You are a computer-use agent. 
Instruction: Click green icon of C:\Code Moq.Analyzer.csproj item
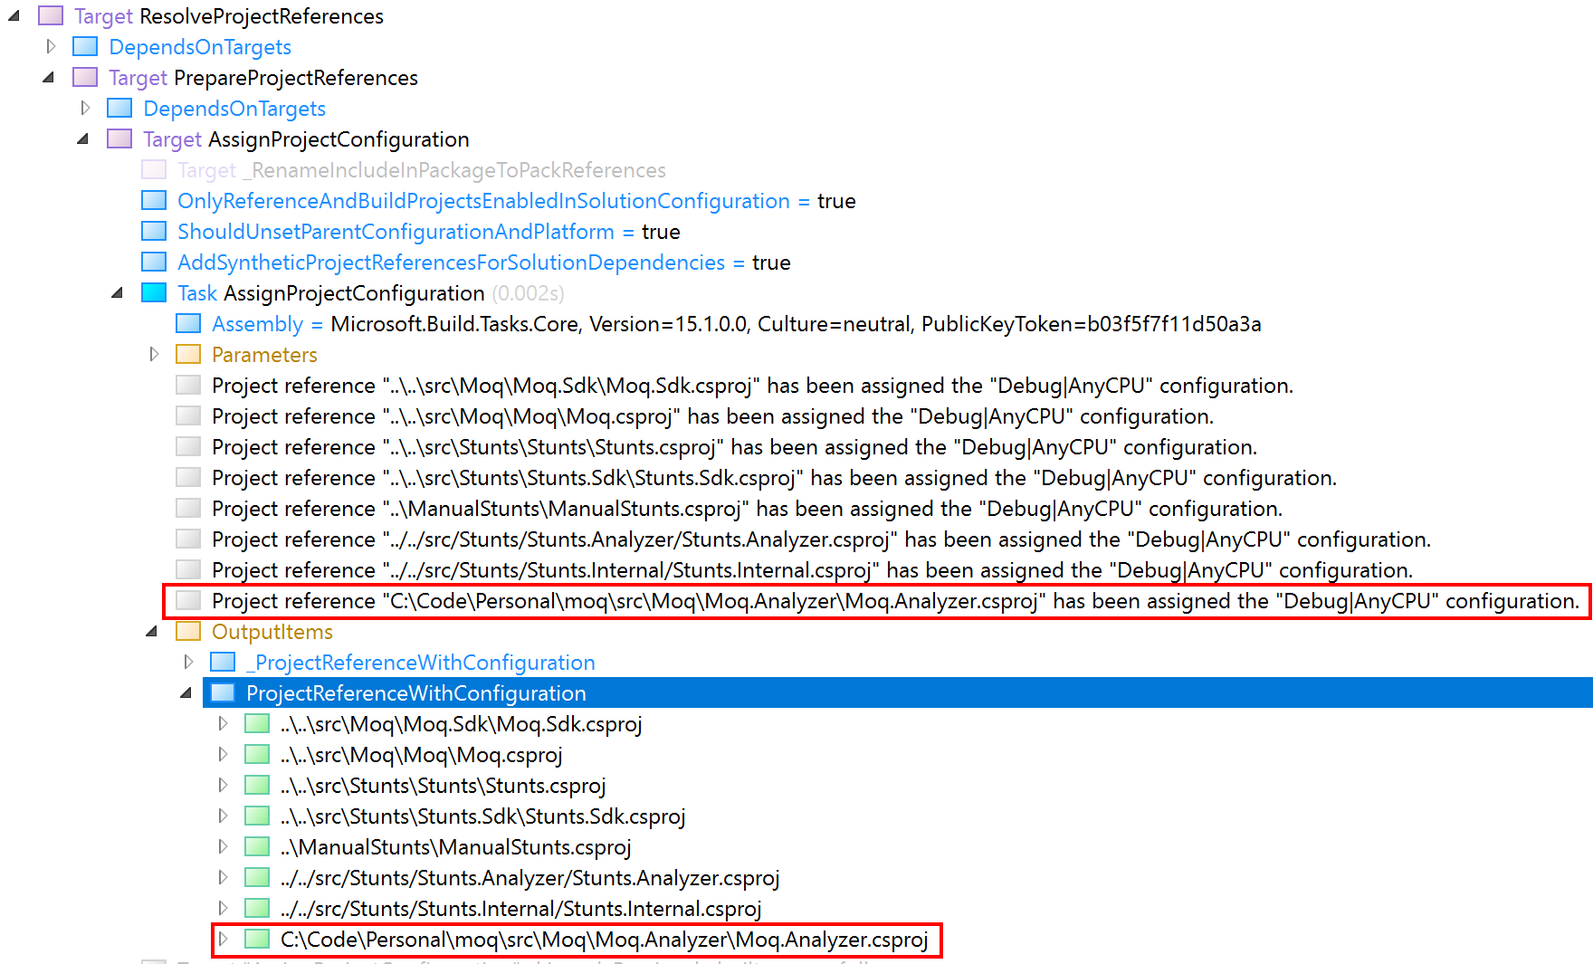tap(257, 939)
